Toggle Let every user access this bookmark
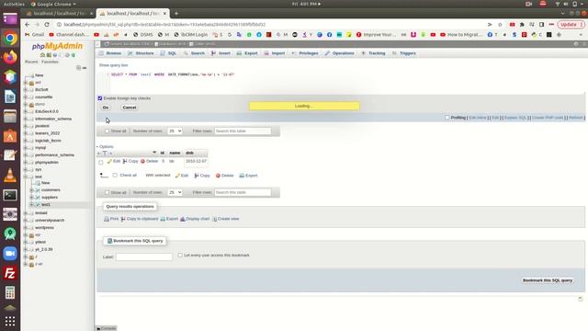Image resolution: width=588 pixels, height=331 pixels. (180, 256)
